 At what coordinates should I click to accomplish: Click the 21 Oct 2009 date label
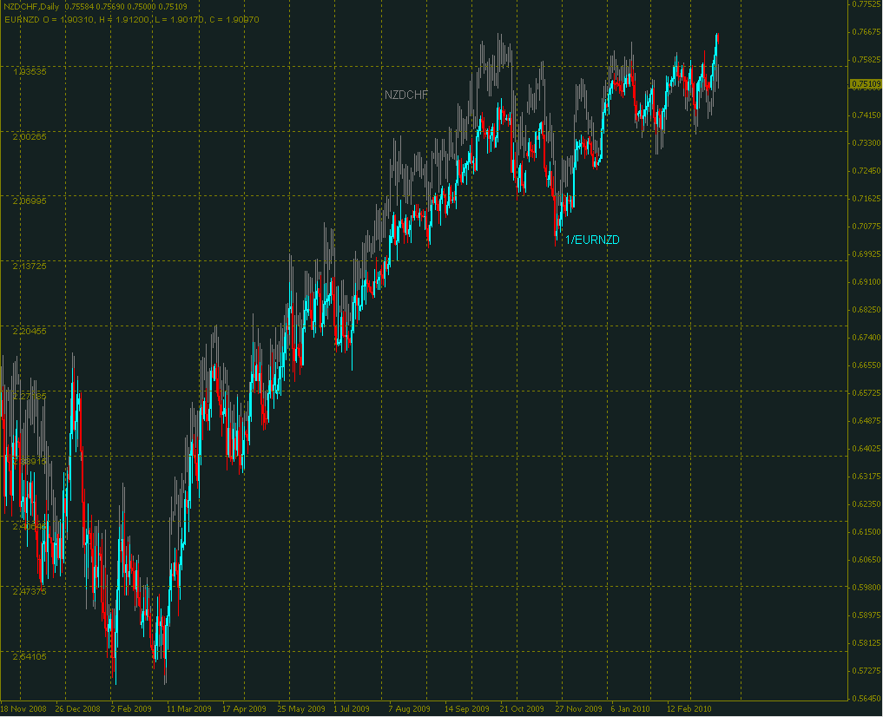click(522, 709)
